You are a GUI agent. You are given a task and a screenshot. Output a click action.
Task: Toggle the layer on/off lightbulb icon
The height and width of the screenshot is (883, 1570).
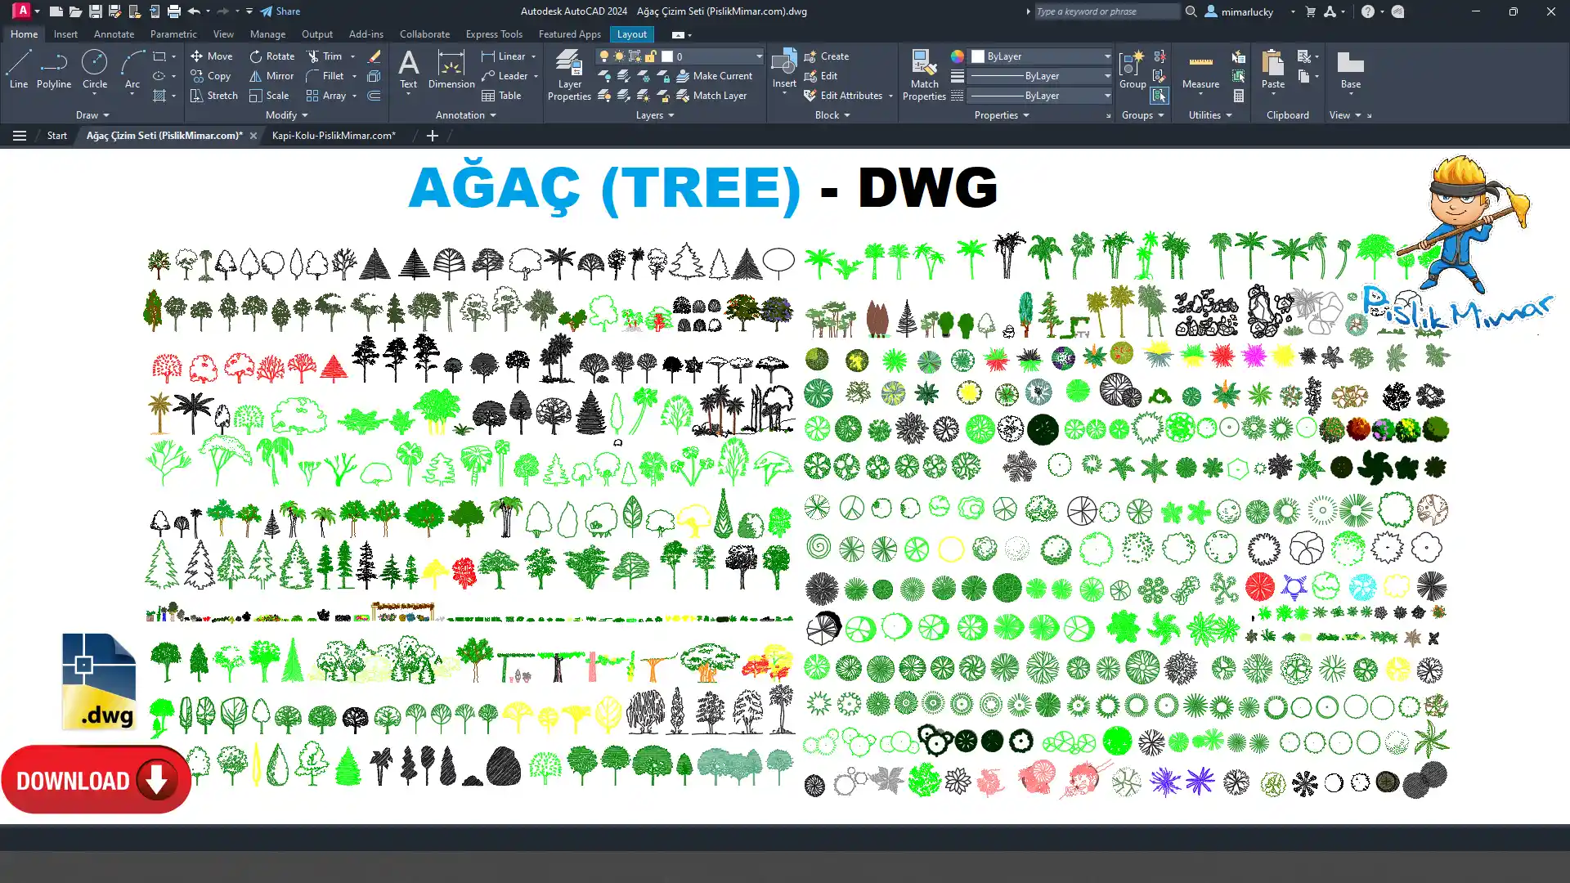tap(603, 56)
